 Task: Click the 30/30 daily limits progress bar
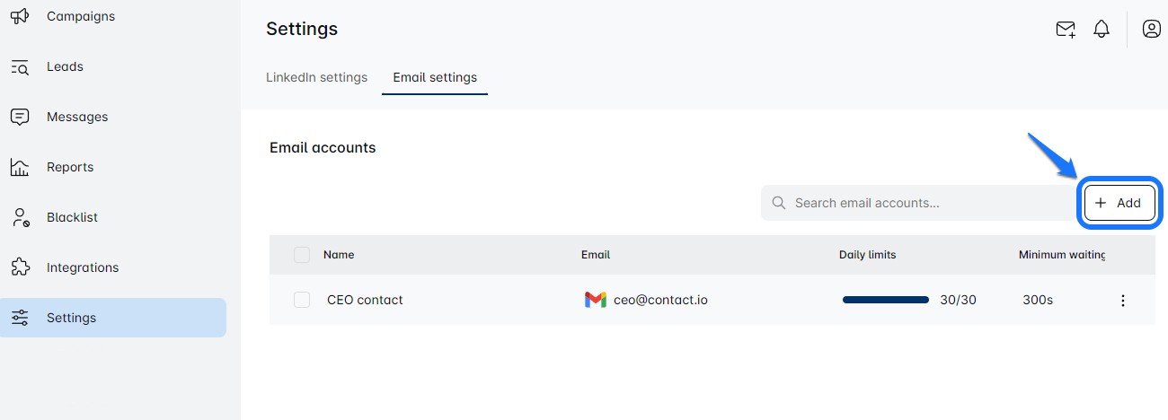(885, 300)
